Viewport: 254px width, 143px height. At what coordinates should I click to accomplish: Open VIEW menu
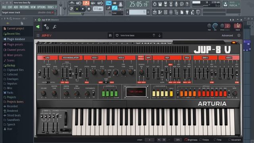pos(33,7)
